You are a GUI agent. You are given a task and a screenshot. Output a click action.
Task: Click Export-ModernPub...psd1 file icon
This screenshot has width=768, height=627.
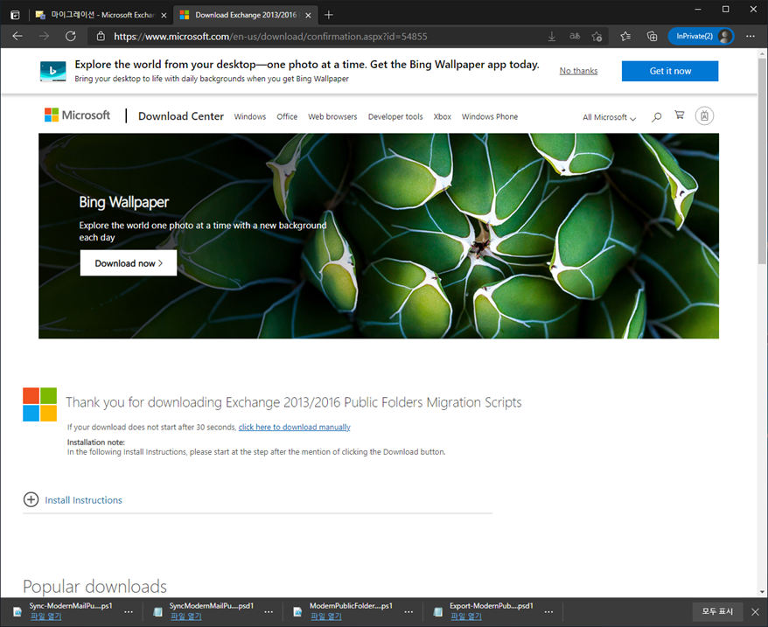tap(438, 611)
